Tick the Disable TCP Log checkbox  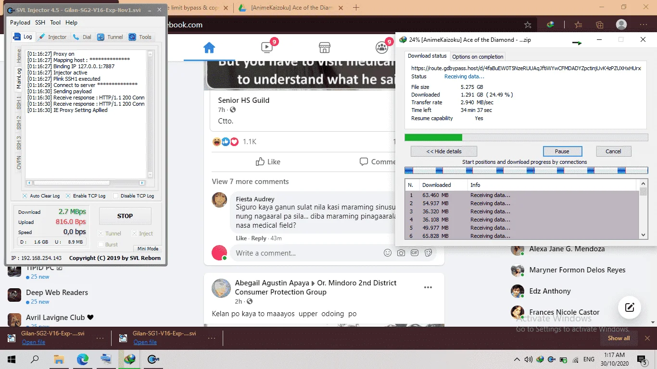tap(133, 196)
